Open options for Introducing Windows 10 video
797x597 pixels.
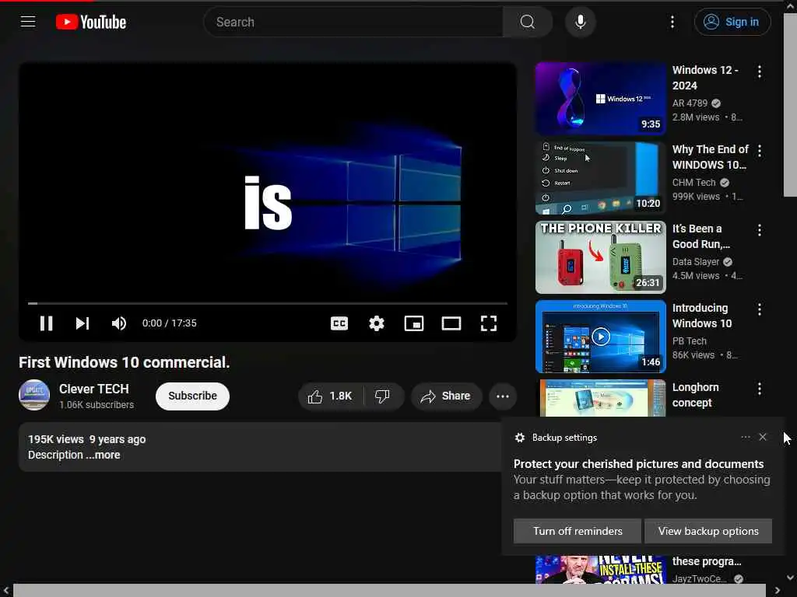(x=760, y=309)
